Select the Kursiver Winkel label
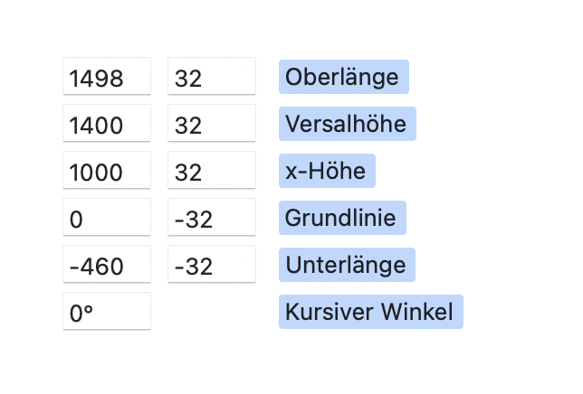Viewport: 583px width, 394px height. [370, 312]
